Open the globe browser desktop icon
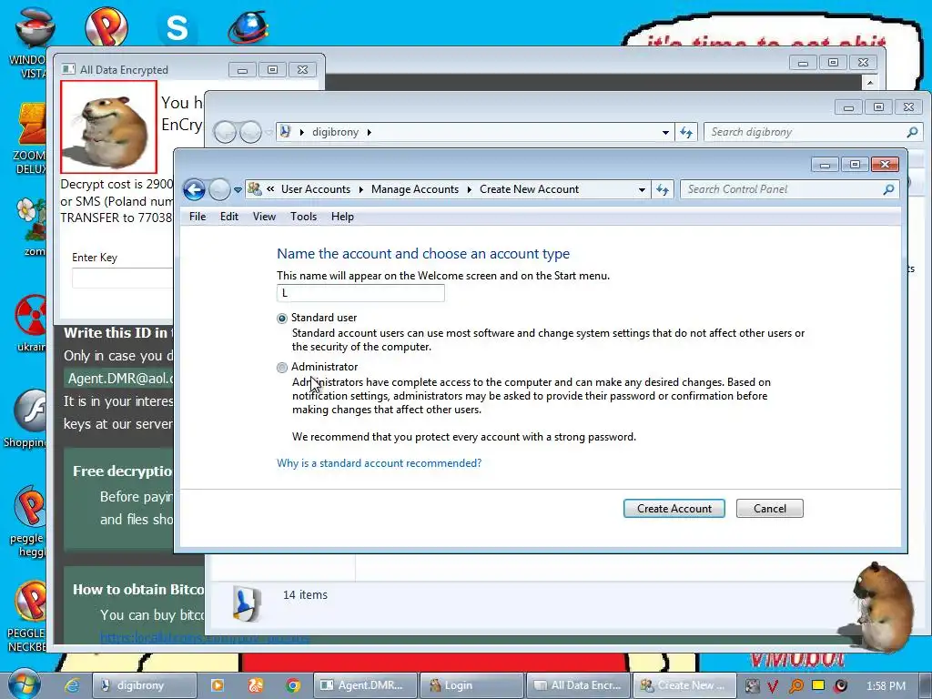The width and height of the screenshot is (932, 699). [248, 27]
